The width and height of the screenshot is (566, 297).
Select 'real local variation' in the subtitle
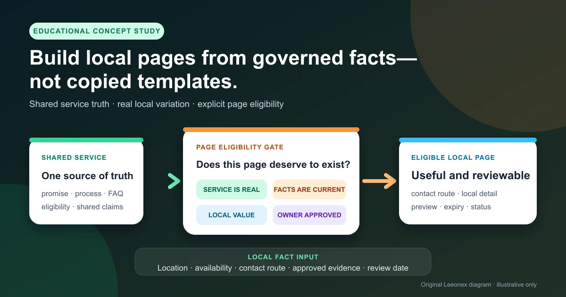coord(153,104)
